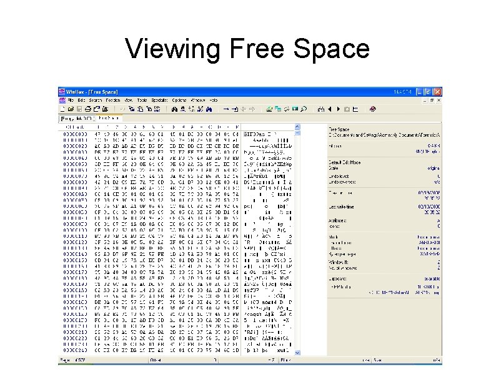Viewport: 496px width, 372px height.
Task: Click the Open Disk drive icon
Action: (x=269, y=109)
